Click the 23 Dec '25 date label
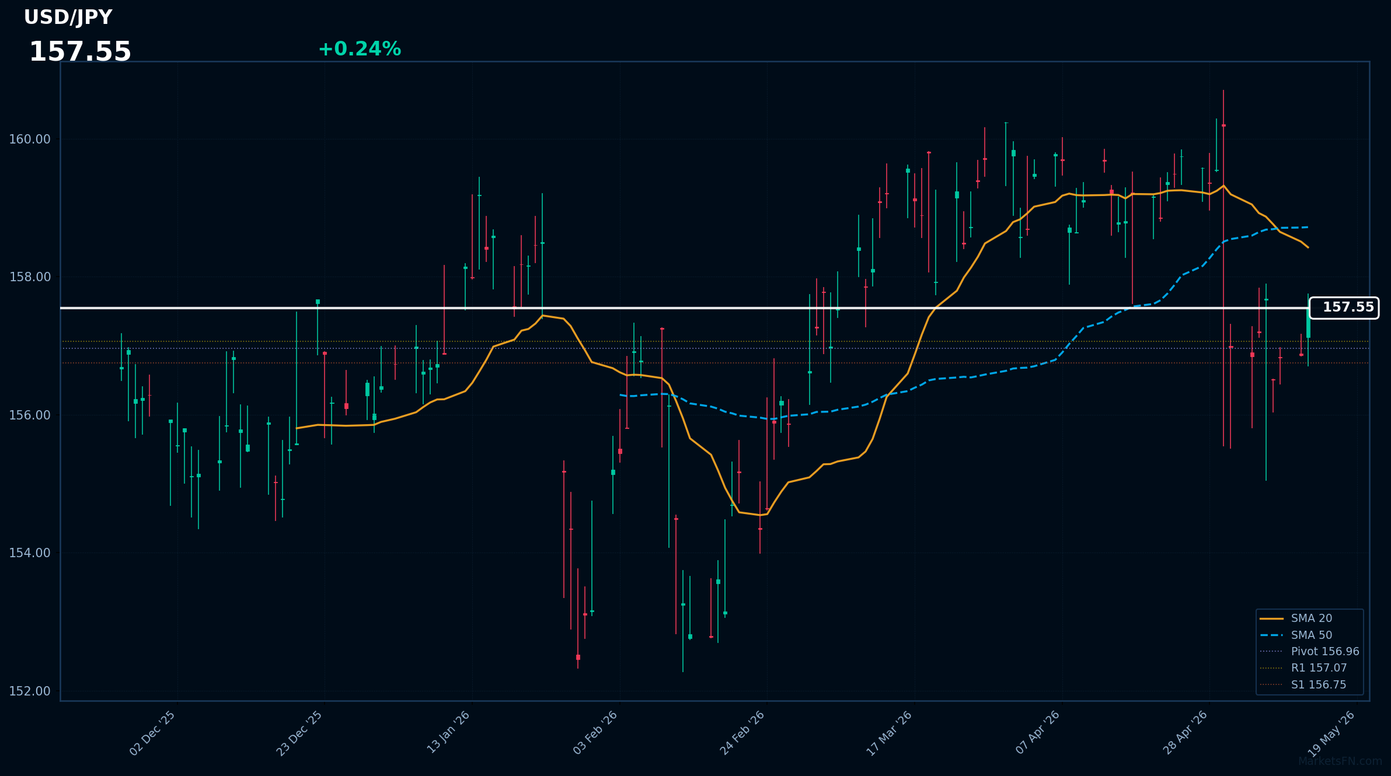This screenshot has width=1391, height=776. coord(299,733)
